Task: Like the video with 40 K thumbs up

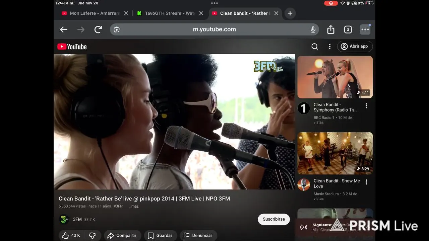Action: pos(71,236)
